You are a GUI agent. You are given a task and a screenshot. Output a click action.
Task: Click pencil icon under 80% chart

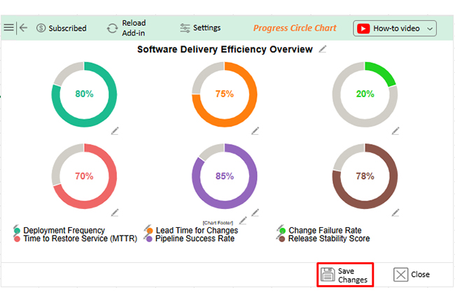(x=115, y=131)
